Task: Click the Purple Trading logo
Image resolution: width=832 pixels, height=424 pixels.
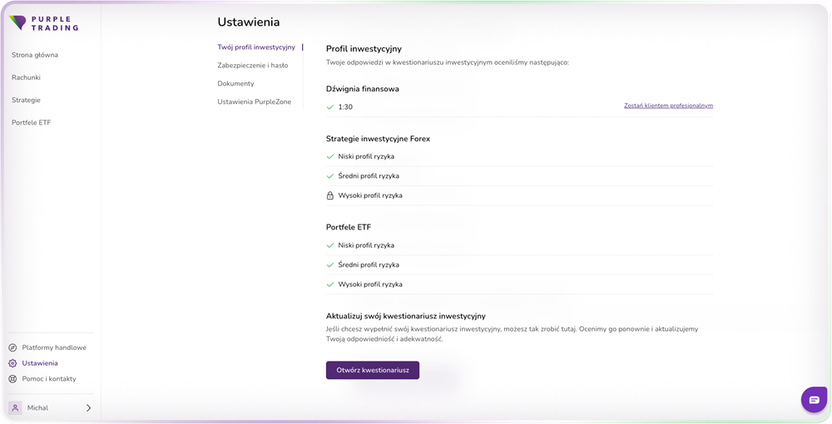Action: click(43, 23)
